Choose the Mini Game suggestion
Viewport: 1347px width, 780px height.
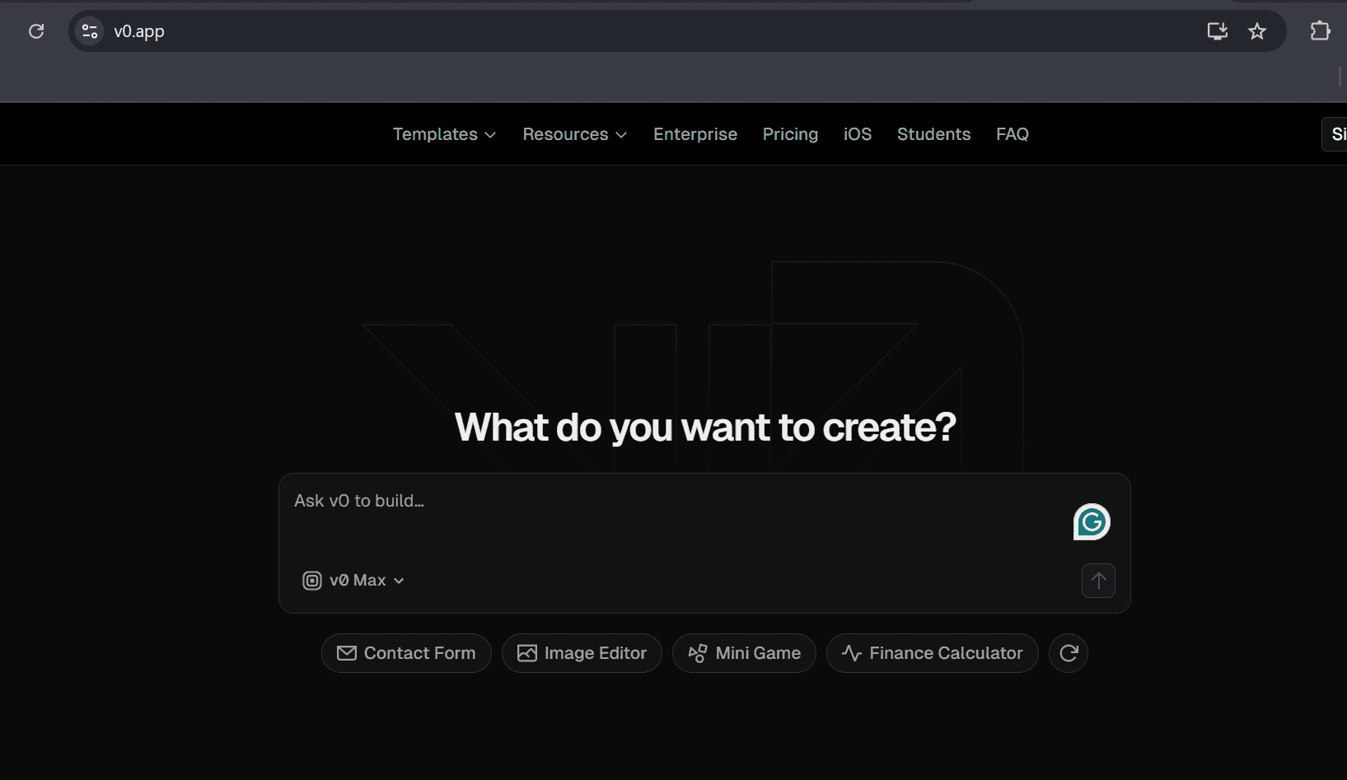744,653
